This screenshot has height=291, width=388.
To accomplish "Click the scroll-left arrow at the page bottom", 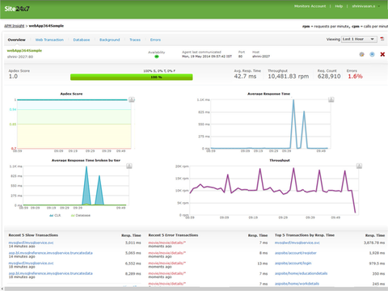I will coord(2,289).
